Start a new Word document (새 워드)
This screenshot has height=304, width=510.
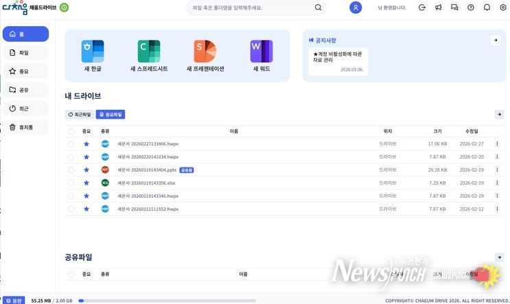[x=261, y=51]
